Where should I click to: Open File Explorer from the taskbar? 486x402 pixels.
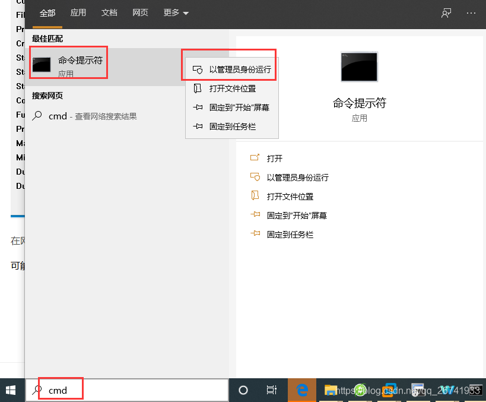click(x=331, y=390)
